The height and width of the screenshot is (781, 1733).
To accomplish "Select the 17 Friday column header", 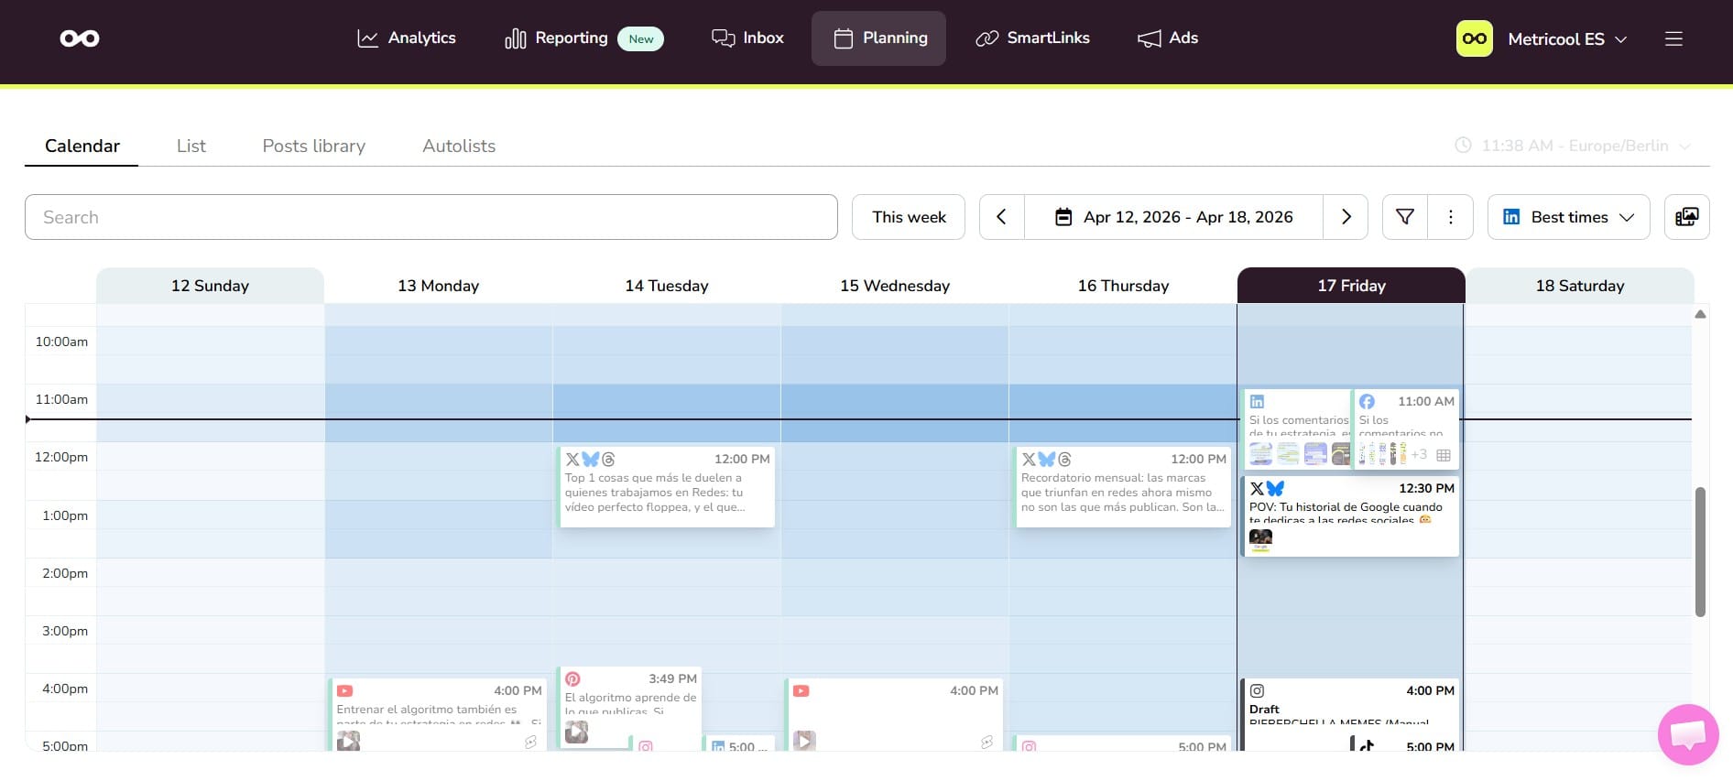I will [1351, 286].
